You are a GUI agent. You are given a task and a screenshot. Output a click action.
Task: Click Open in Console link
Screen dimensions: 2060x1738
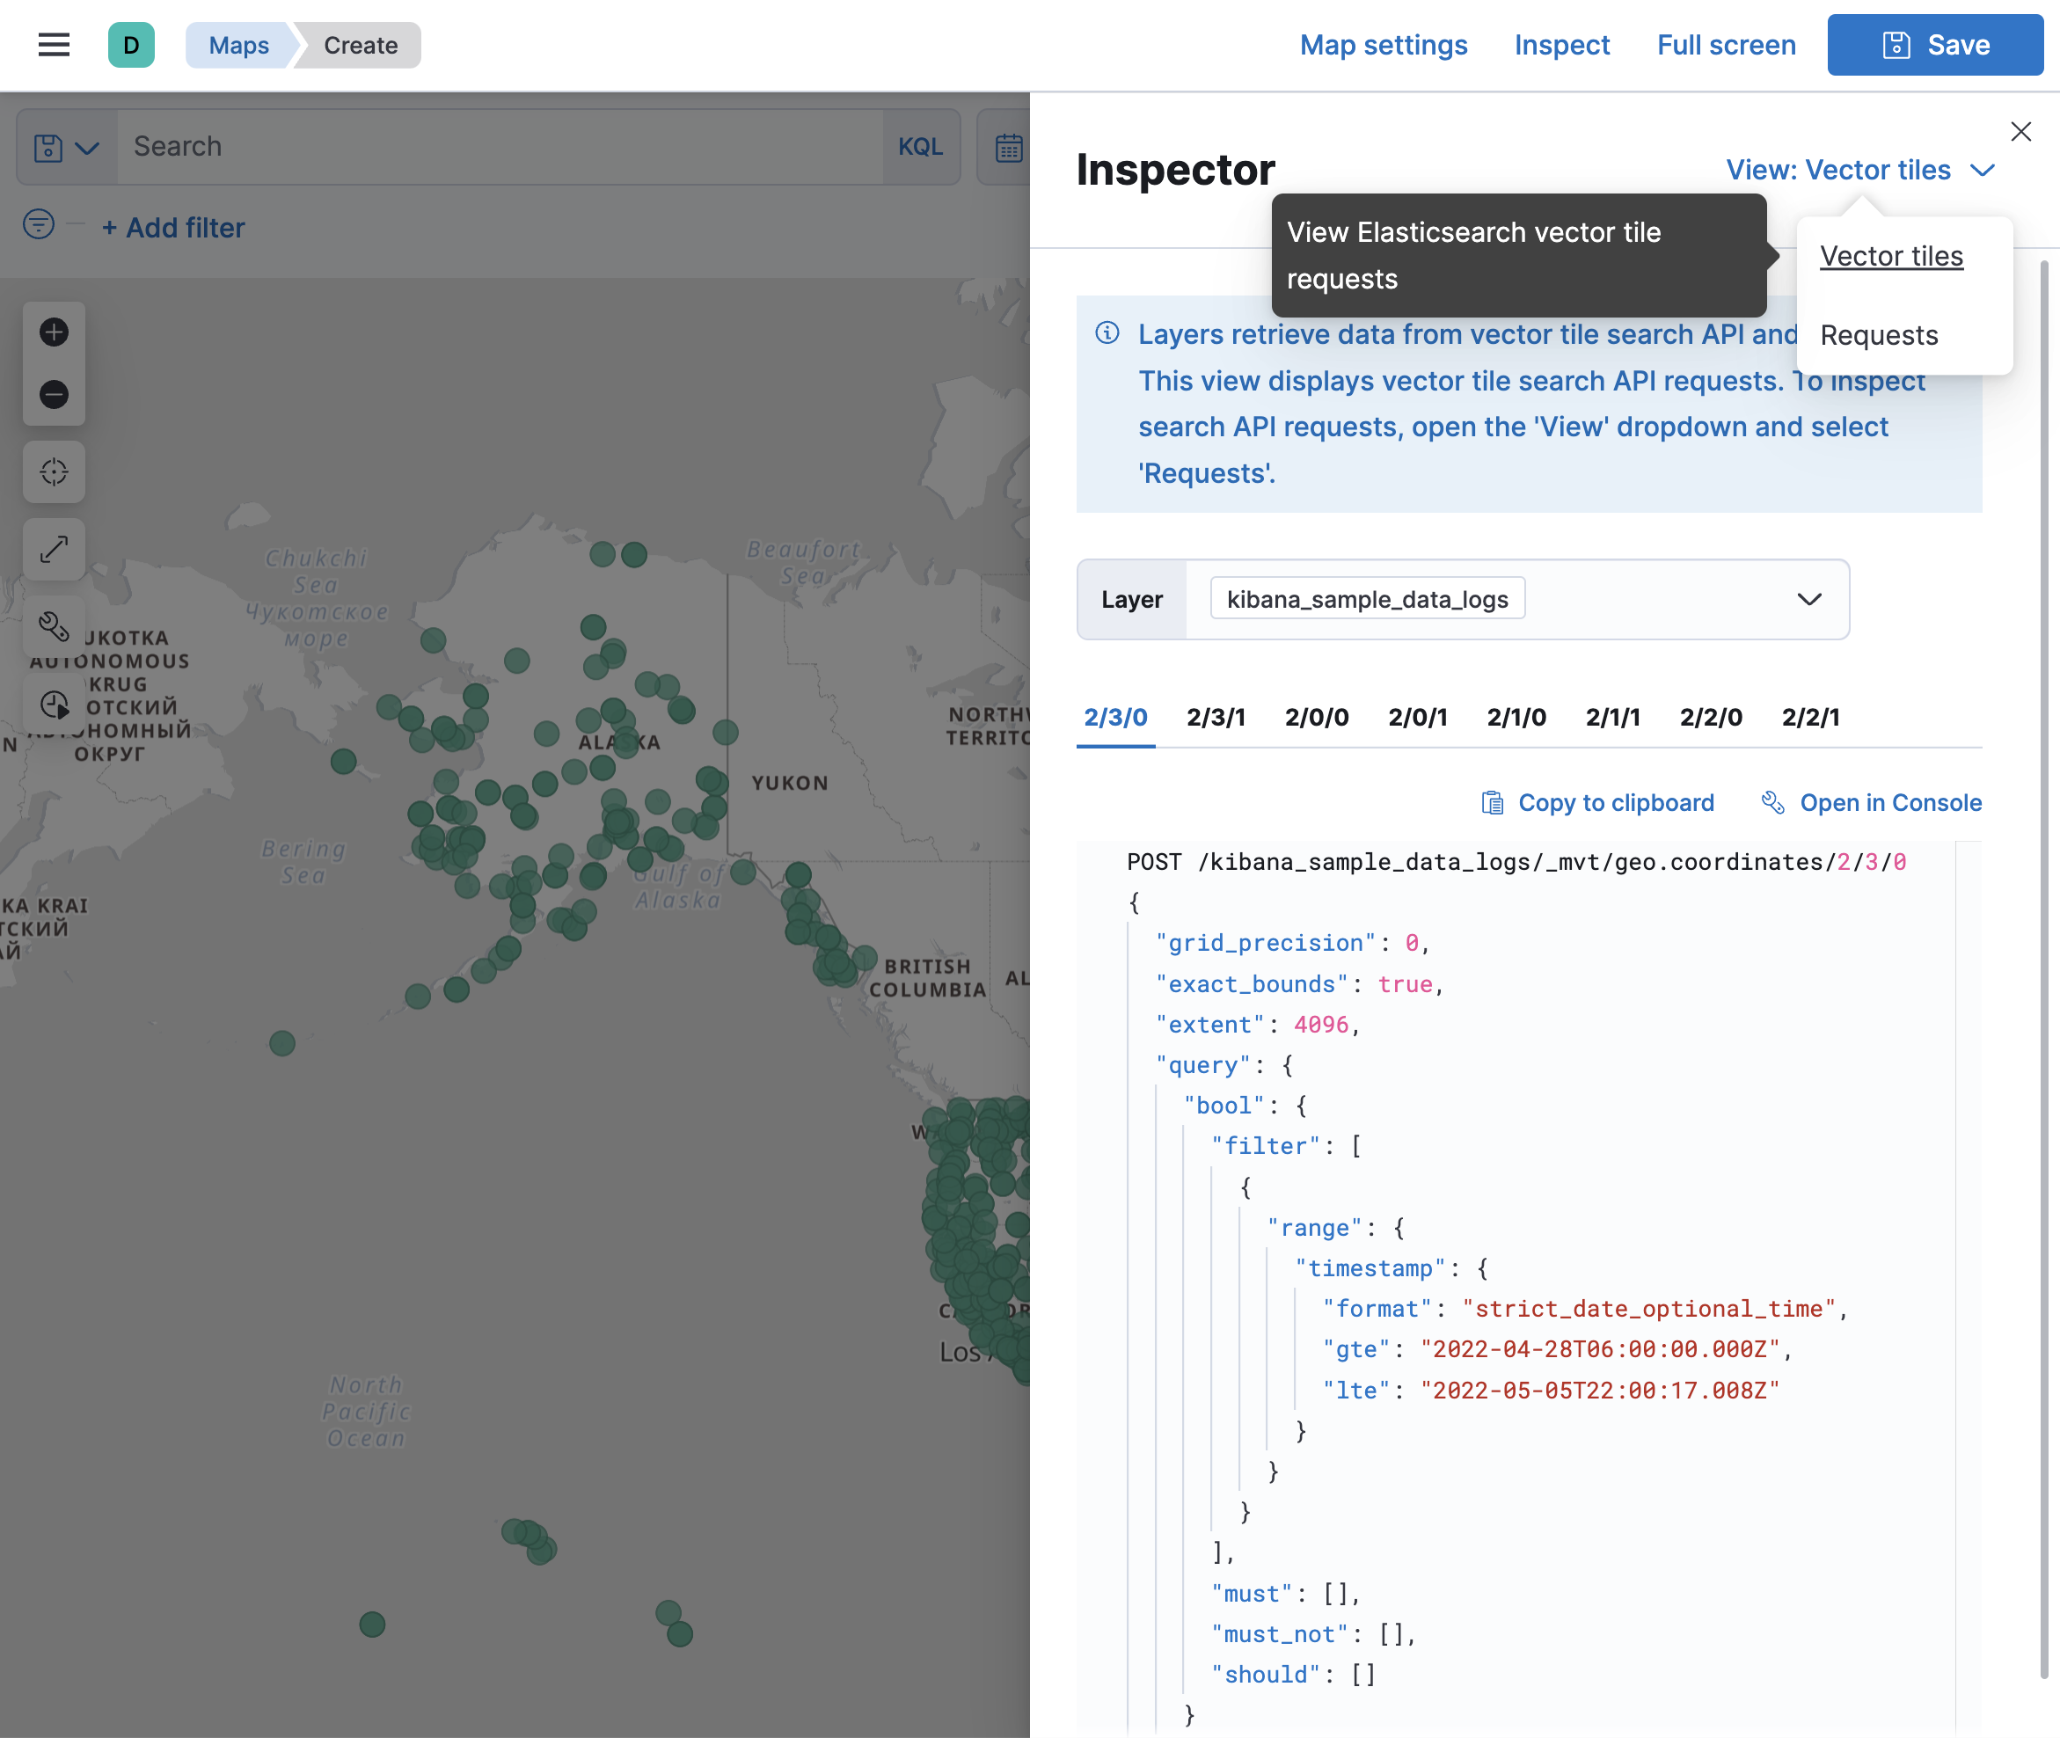pos(1871,803)
